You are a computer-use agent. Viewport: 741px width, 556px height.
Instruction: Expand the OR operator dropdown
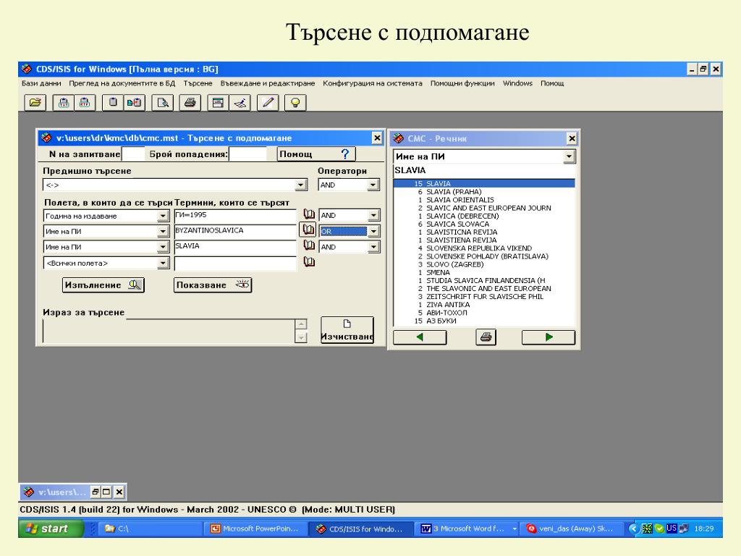(374, 231)
